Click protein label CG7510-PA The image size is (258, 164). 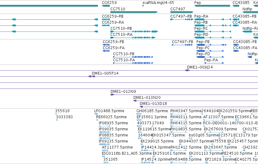(124, 60)
